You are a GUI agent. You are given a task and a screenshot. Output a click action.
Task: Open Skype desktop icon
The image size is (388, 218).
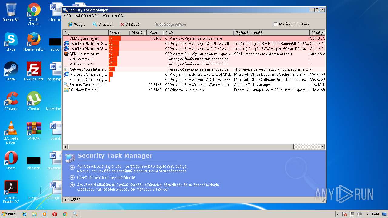pyautogui.click(x=11, y=42)
